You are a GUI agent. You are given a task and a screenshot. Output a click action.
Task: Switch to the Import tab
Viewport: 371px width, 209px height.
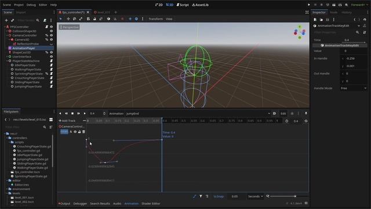21,12
